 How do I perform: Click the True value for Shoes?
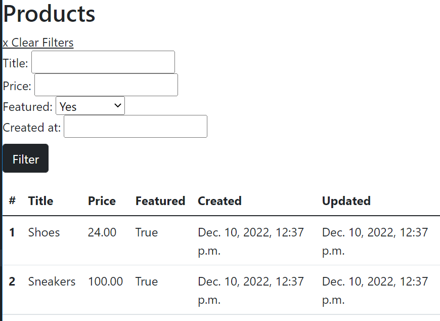(x=146, y=232)
